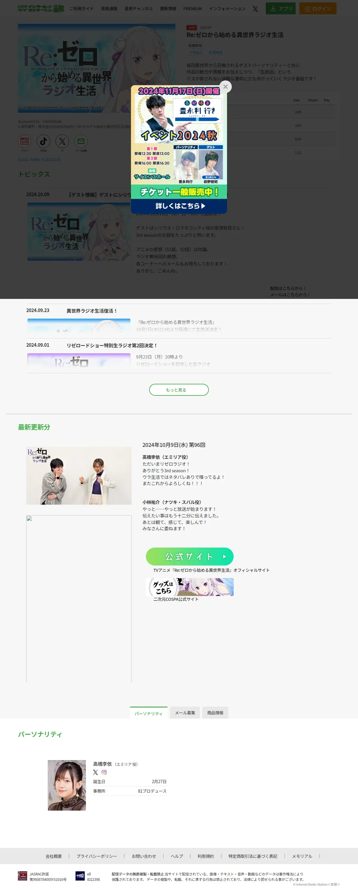Open the X icon in the header
The height and width of the screenshot is (894, 358).
pyautogui.click(x=255, y=9)
